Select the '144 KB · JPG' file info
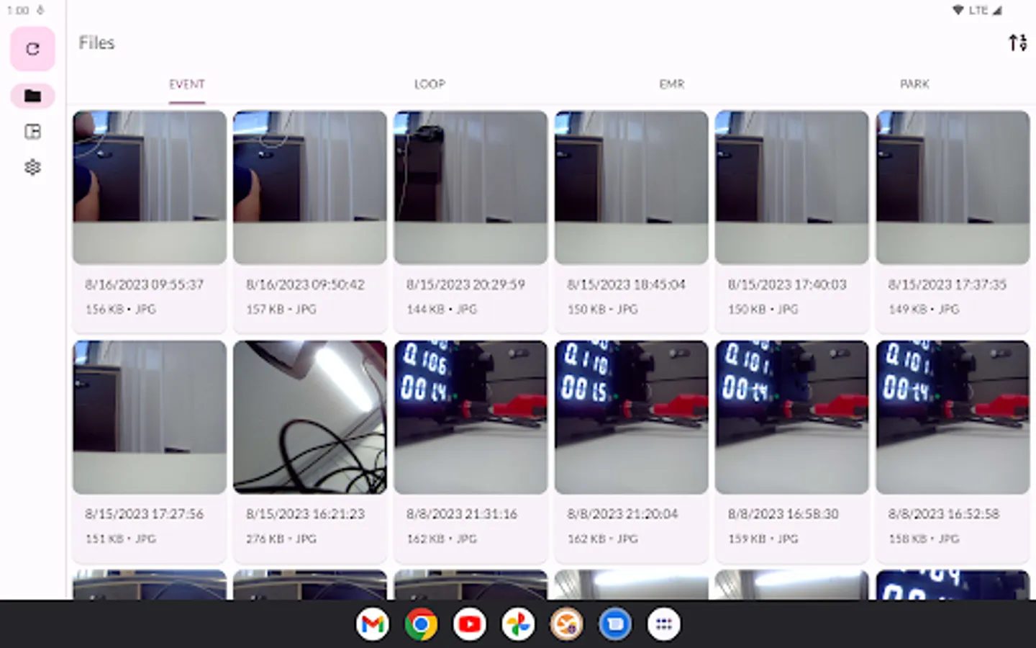The width and height of the screenshot is (1036, 648). 442,309
